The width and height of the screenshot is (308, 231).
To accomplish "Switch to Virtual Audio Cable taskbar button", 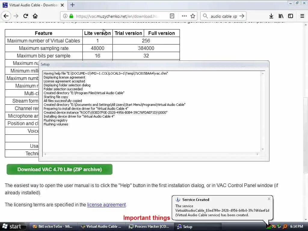I will pos(101,226).
